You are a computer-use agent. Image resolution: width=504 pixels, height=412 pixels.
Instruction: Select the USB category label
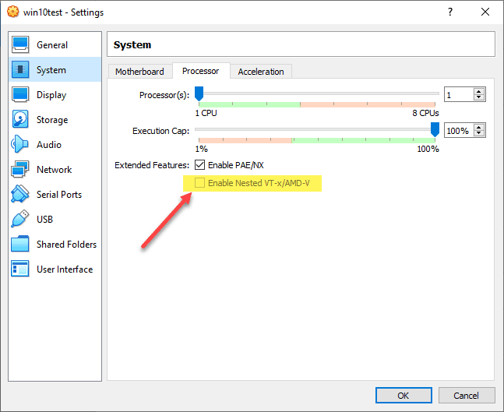44,220
